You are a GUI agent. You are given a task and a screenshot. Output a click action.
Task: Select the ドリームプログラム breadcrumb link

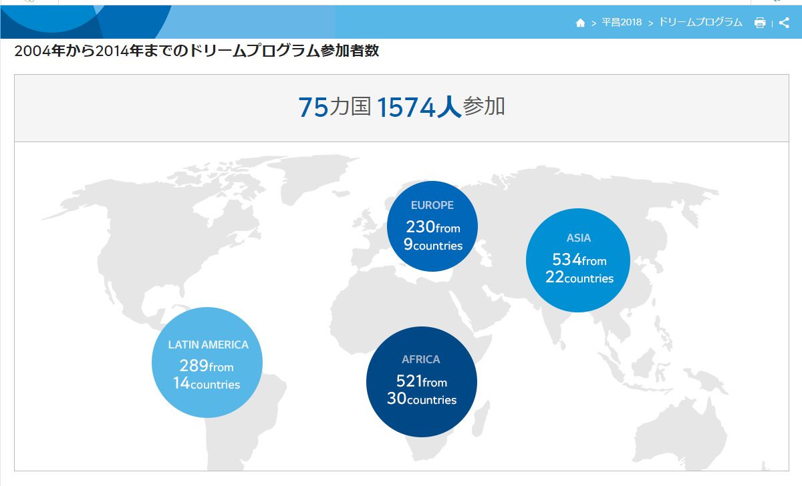[x=700, y=23]
